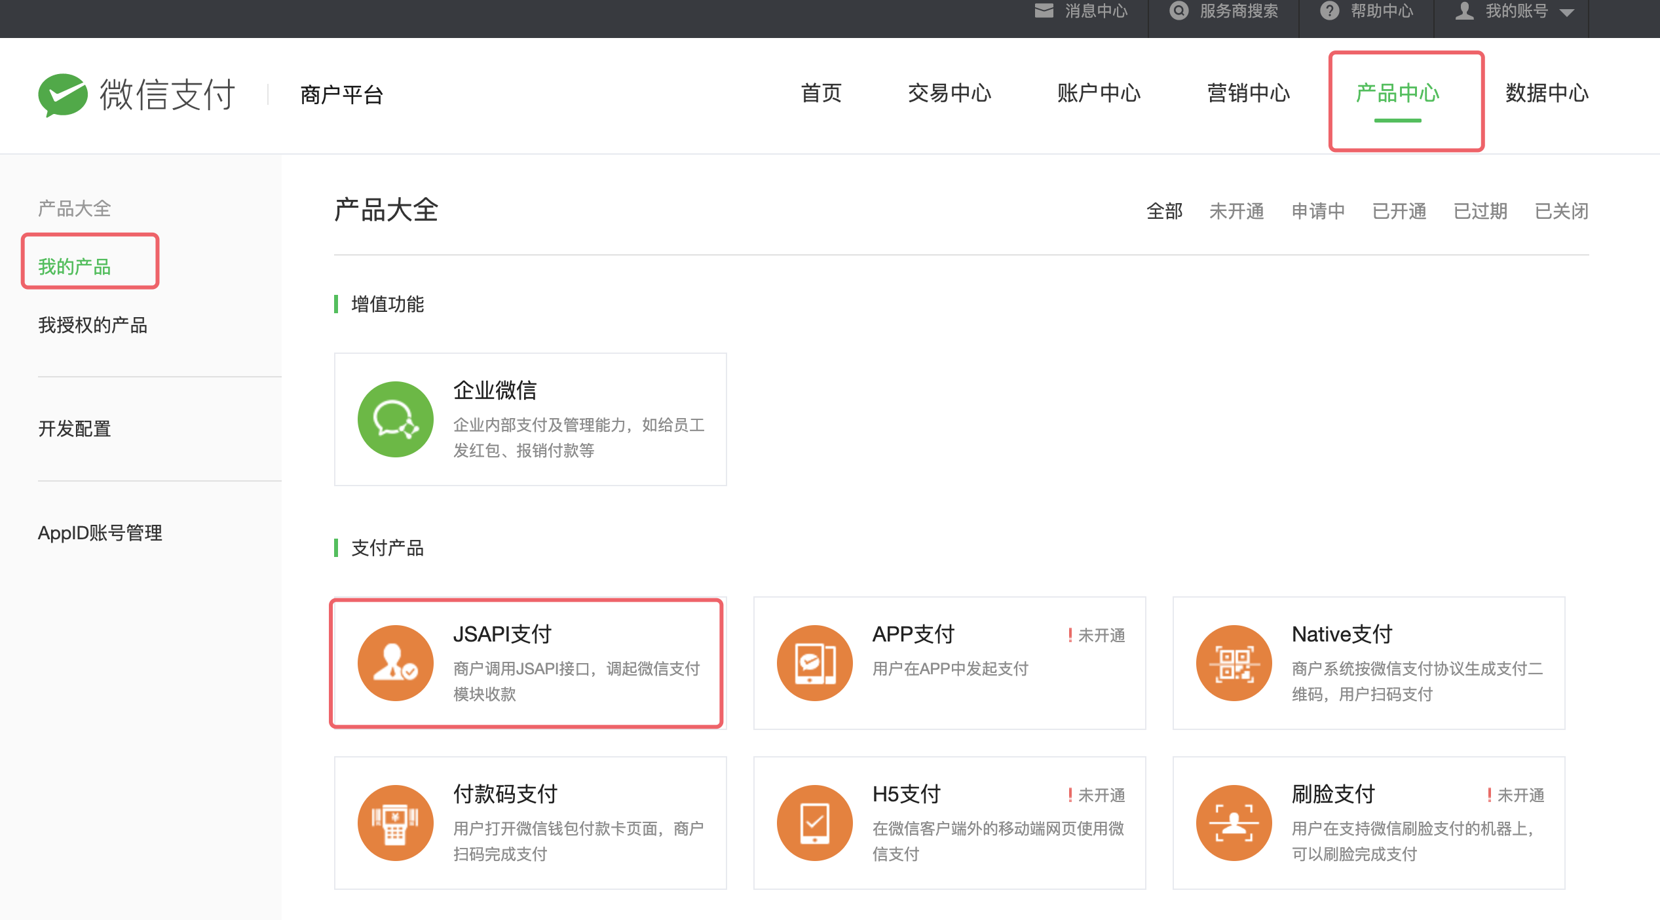Click the WeChat Pay logo icon
The height and width of the screenshot is (920, 1660).
pos(63,95)
